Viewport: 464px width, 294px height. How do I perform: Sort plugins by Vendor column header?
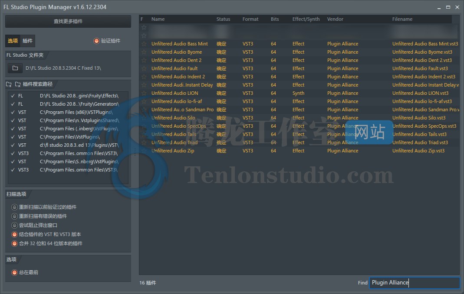coord(335,19)
